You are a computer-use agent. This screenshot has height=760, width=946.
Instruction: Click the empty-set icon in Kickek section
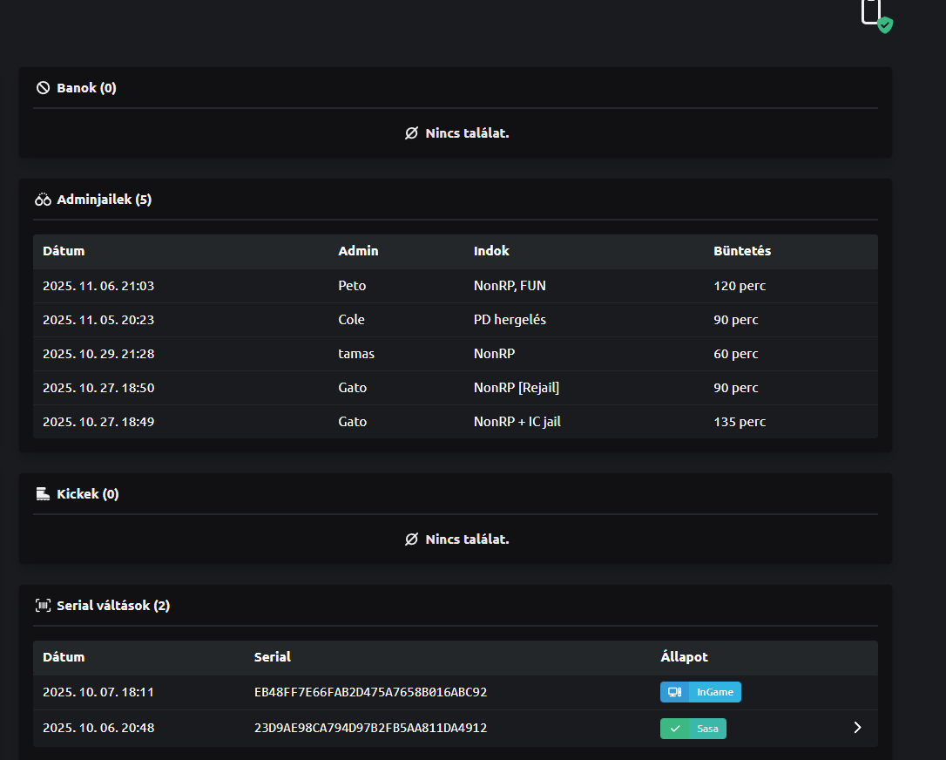411,539
